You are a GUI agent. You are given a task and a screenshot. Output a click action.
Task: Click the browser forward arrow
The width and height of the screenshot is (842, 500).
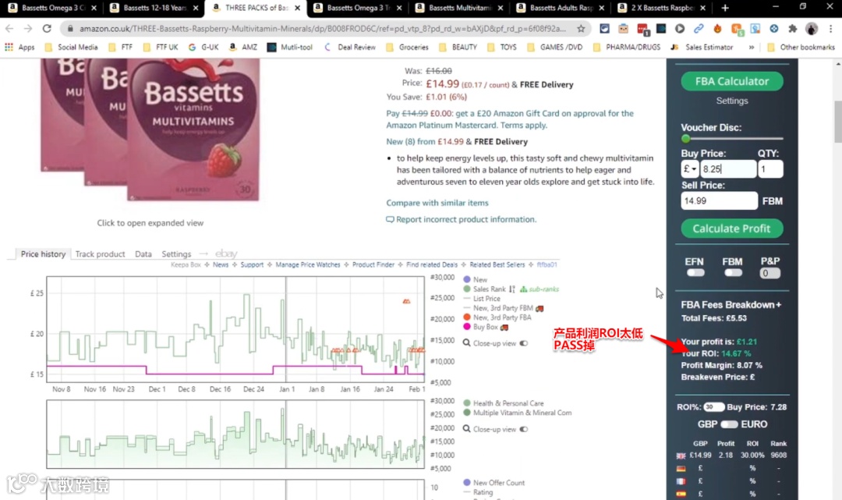tap(28, 28)
